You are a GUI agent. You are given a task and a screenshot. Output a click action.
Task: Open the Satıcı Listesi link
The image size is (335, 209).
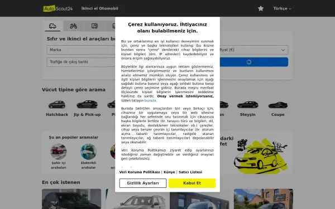tap(190, 172)
